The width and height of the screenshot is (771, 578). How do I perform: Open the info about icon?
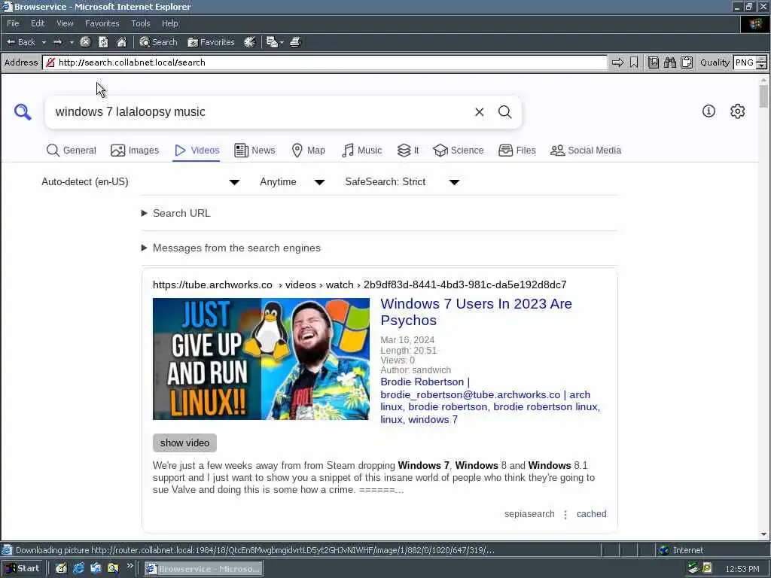coord(709,111)
